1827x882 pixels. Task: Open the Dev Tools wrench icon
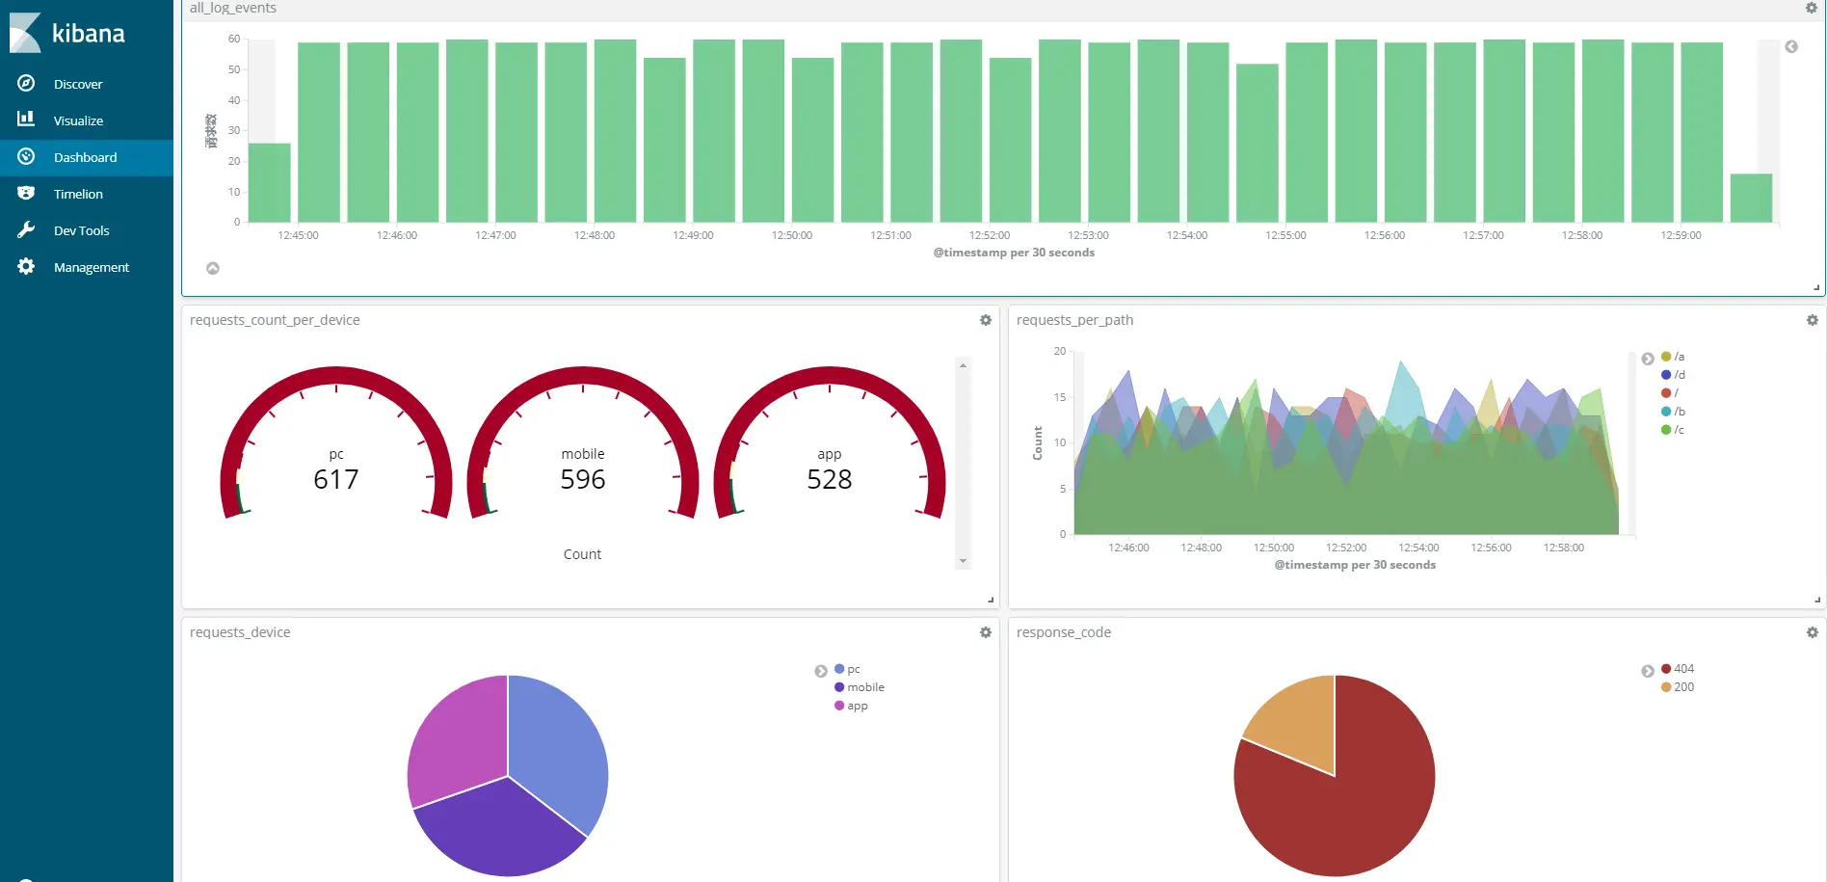[x=26, y=229]
